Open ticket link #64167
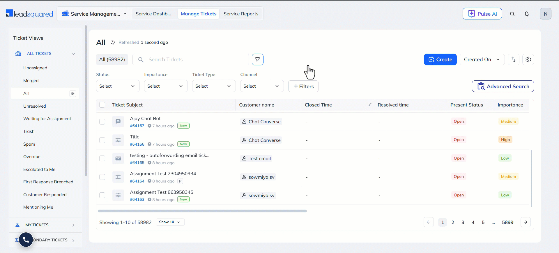 pyautogui.click(x=137, y=126)
